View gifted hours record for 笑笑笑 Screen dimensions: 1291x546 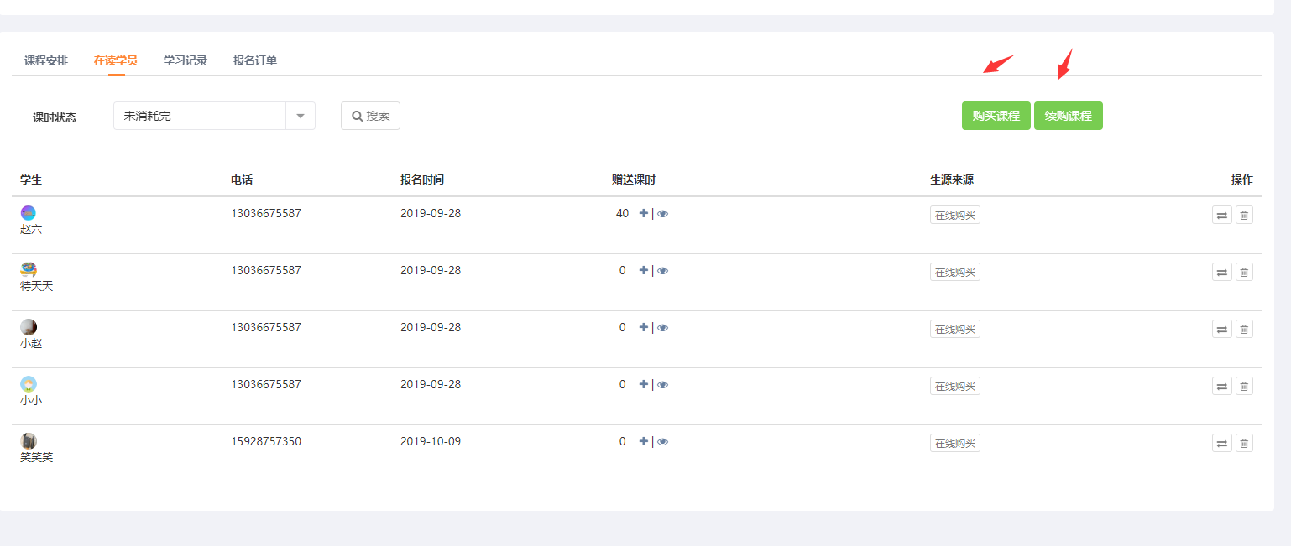(x=662, y=442)
